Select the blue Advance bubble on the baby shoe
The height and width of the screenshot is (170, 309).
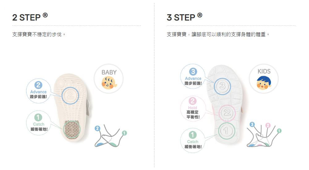38,91
